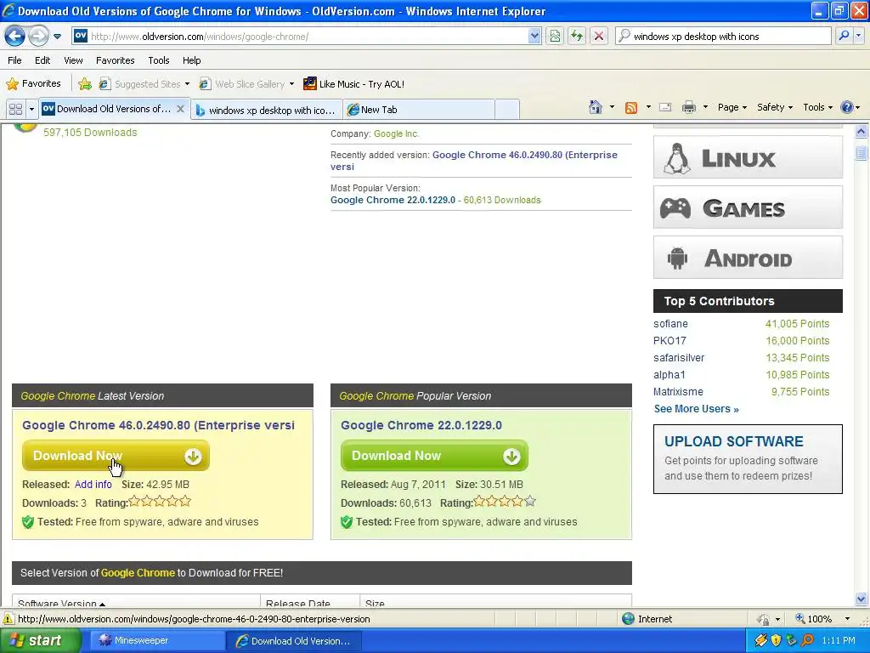Click the RSS Feeds icon
The height and width of the screenshot is (653, 870).
click(631, 108)
